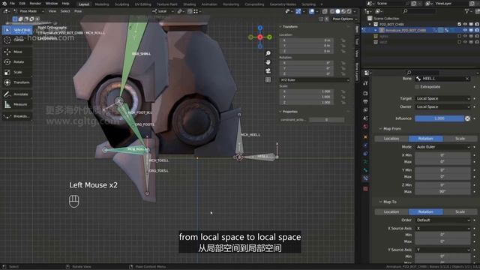Image resolution: width=480 pixels, height=270 pixels.
Task: Switch to solid viewport shading
Action: pos(337,11)
